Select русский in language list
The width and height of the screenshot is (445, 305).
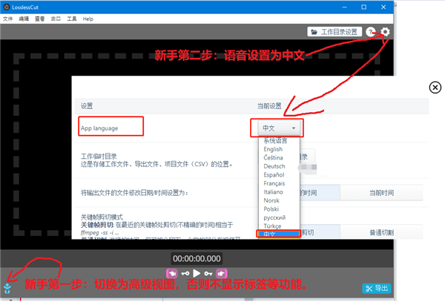[274, 217]
